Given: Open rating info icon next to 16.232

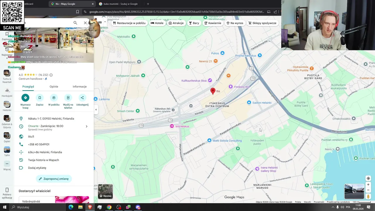Looking at the screenshot, I should coord(51,75).
